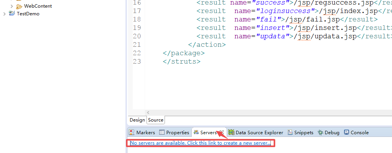The width and height of the screenshot is (392, 153).
Task: Click the Debug bug icon
Action: (321, 133)
